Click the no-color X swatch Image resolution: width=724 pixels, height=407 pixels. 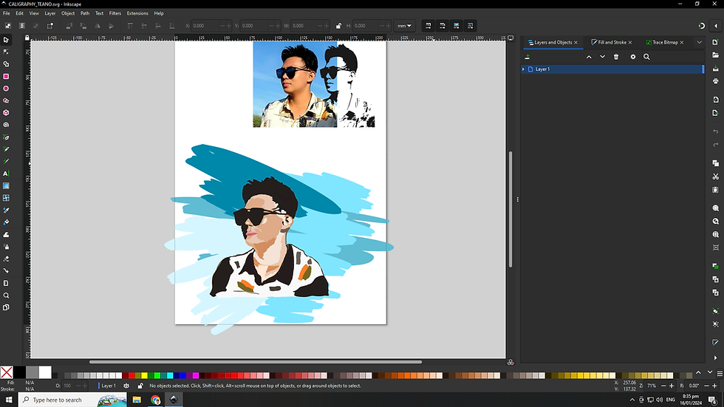point(7,372)
